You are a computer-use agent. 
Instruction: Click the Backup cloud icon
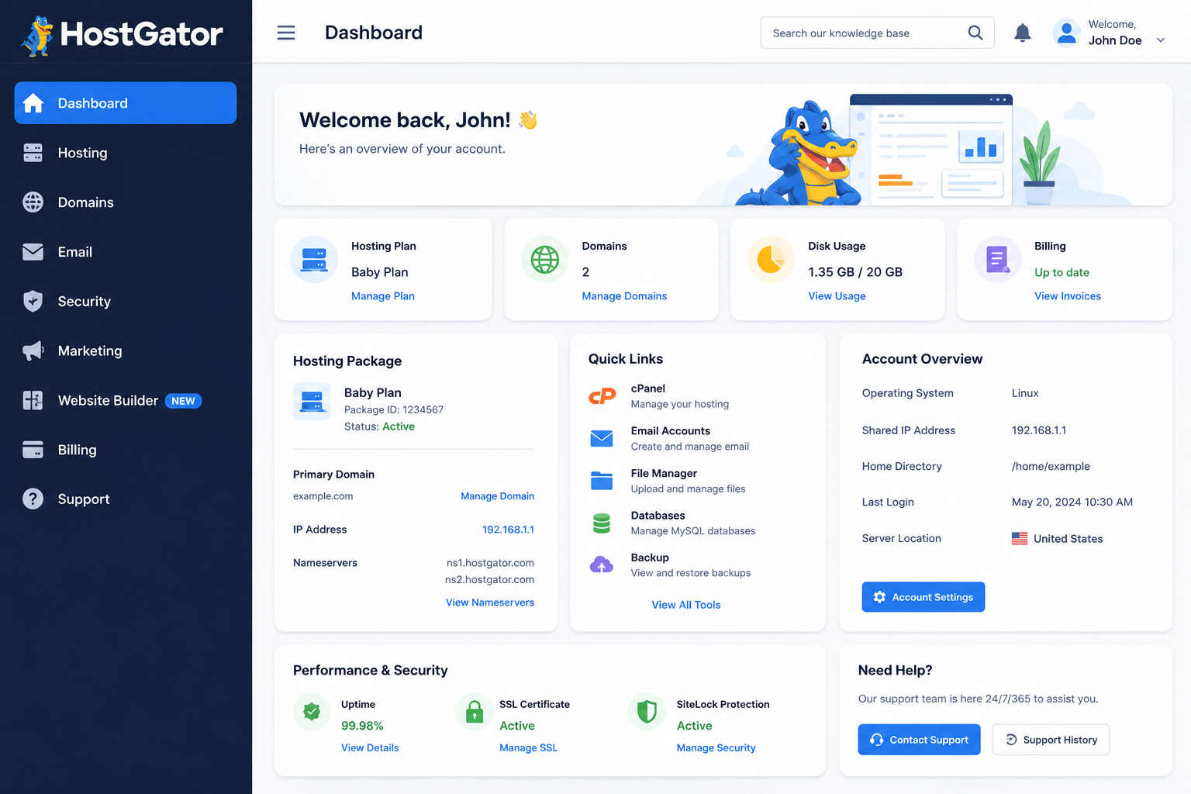pos(602,564)
